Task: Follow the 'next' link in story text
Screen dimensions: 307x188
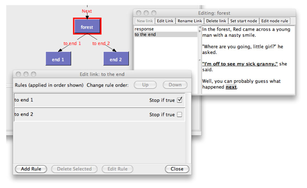Action: (231, 87)
